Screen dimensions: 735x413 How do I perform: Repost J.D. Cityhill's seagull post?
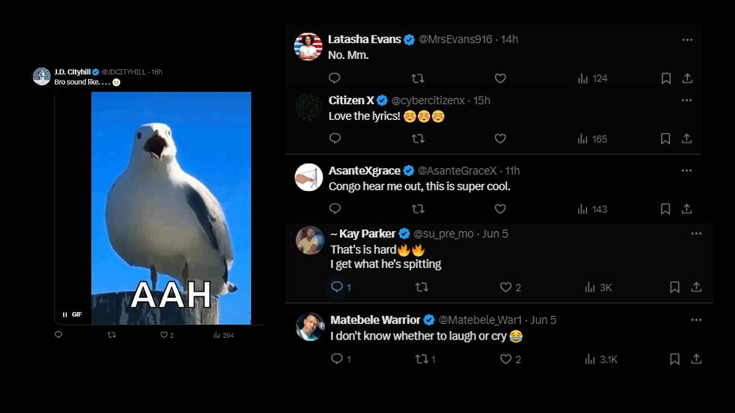pos(111,335)
